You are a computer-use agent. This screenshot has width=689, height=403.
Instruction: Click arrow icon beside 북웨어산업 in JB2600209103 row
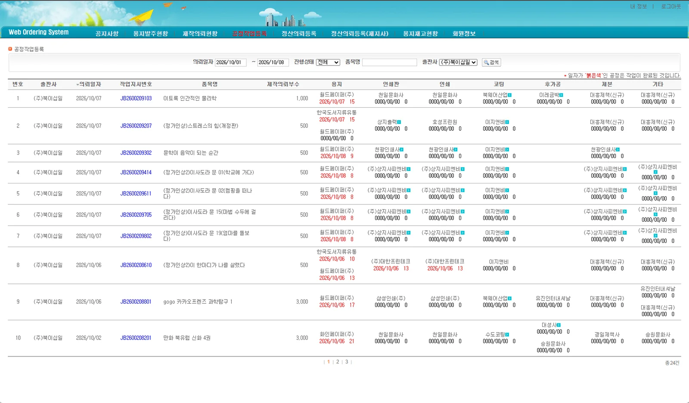click(510, 95)
